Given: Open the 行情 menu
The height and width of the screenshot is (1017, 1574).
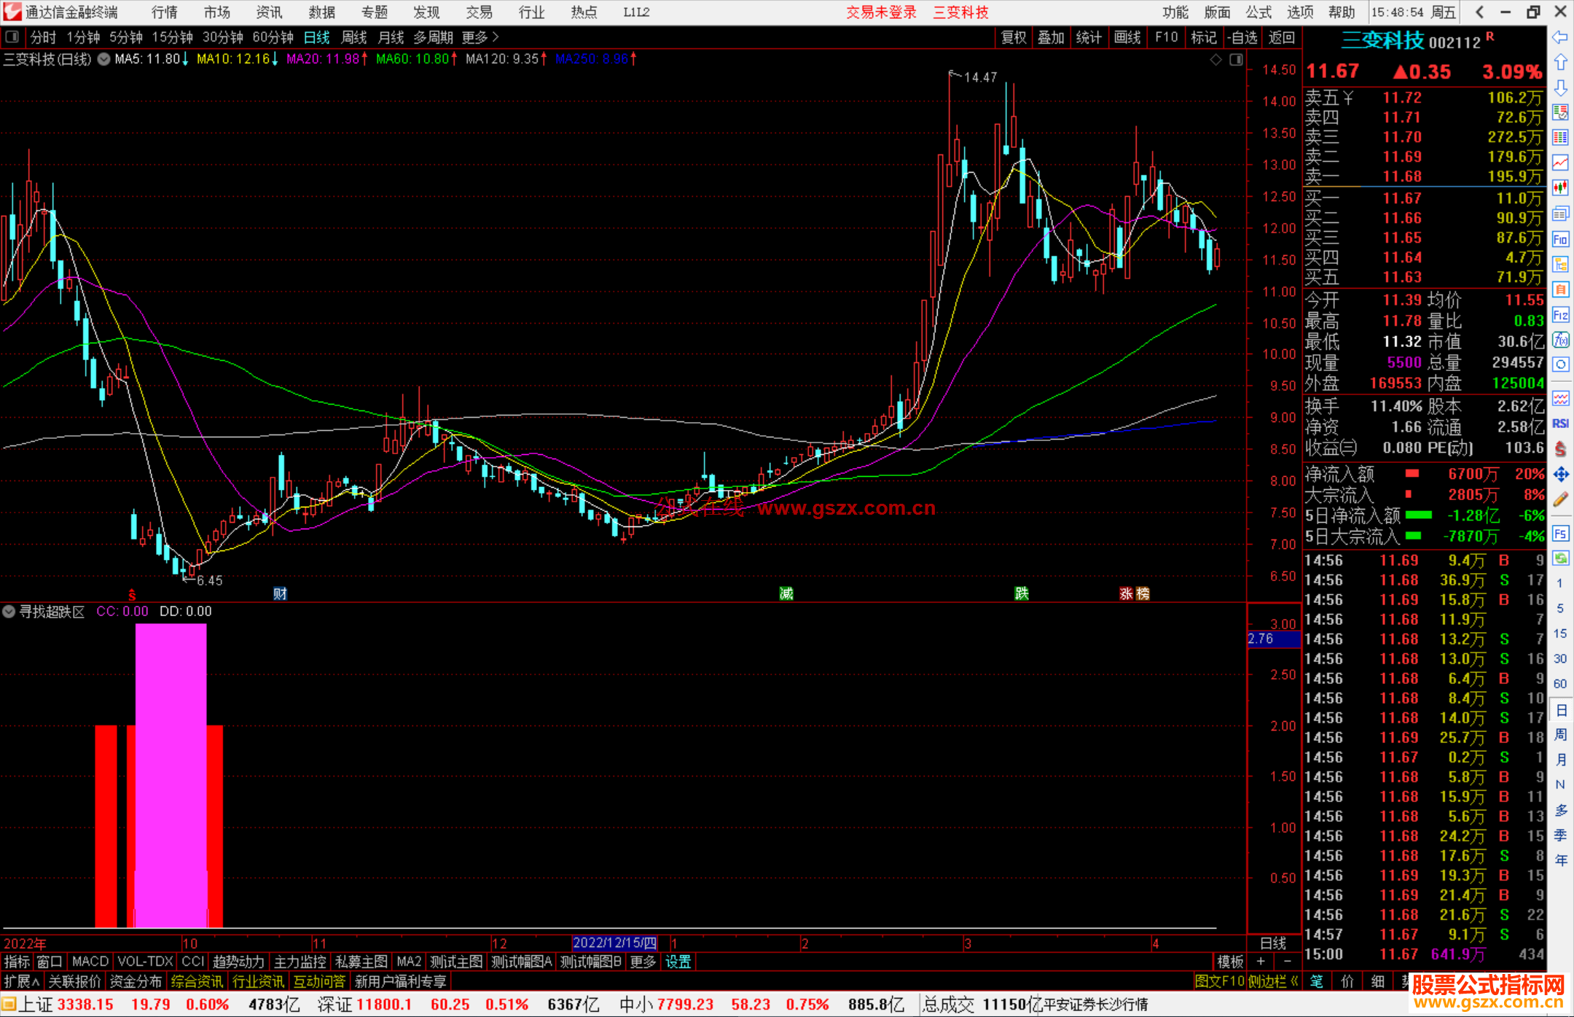Looking at the screenshot, I should pyautogui.click(x=165, y=12).
